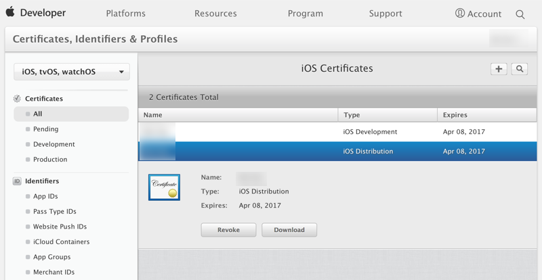Open the Program menu
542x280 pixels.
click(305, 14)
